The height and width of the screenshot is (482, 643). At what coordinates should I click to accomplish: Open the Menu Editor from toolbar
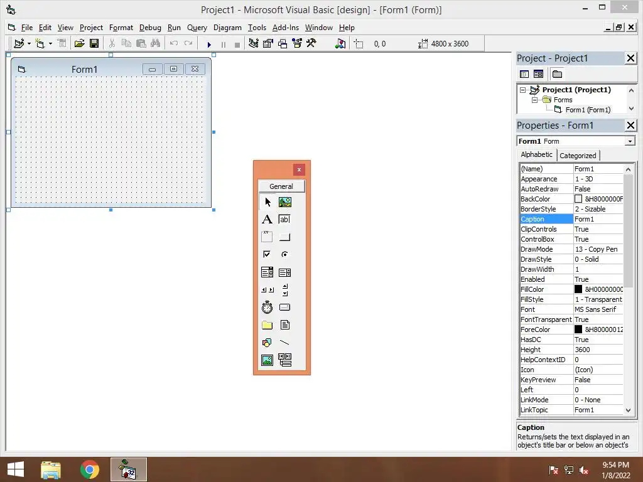pyautogui.click(x=62, y=43)
